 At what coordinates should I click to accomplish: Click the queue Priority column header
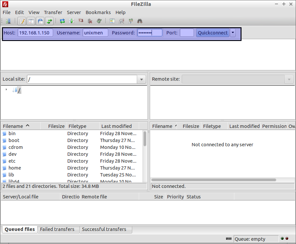pos(175,197)
